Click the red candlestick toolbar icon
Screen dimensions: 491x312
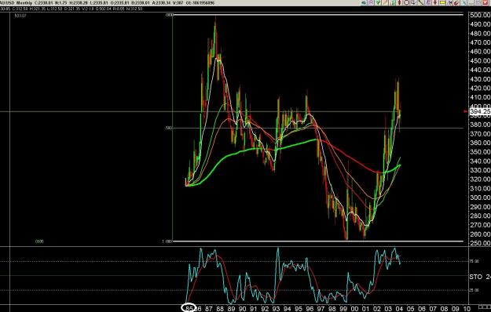[399, 3]
